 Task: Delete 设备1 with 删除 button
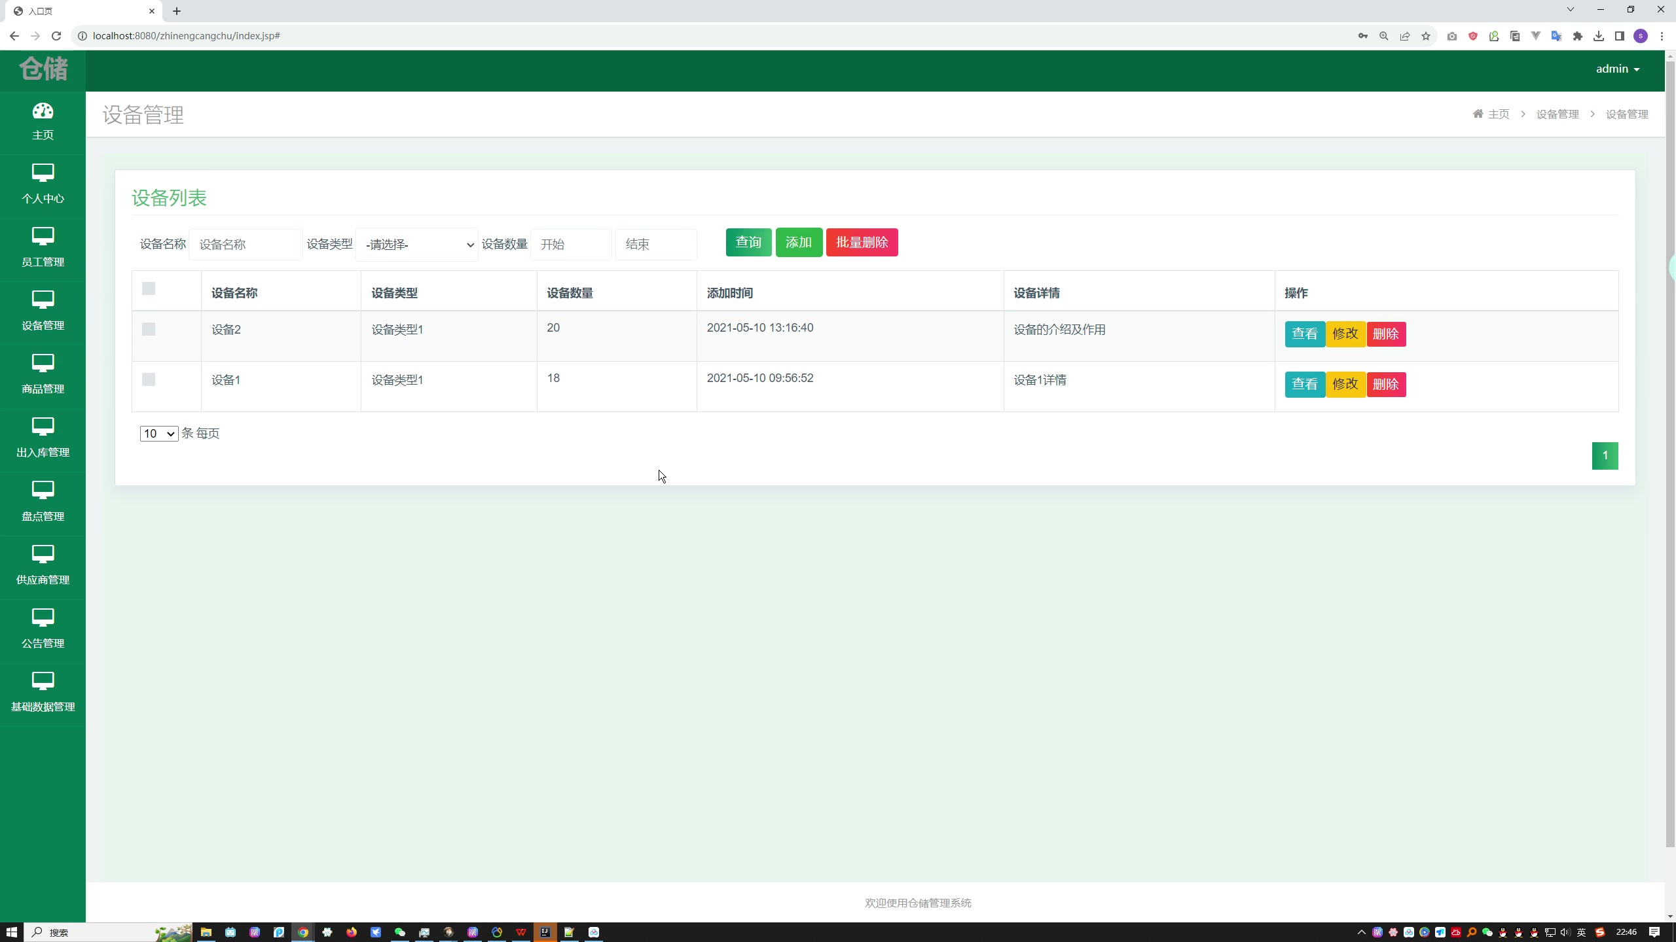(x=1386, y=384)
